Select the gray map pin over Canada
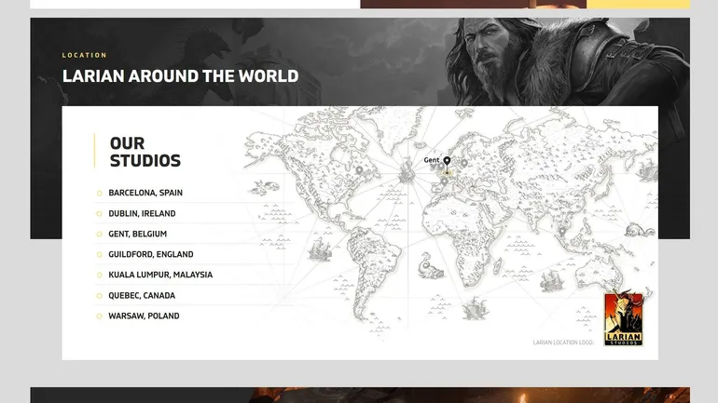 pos(359,170)
